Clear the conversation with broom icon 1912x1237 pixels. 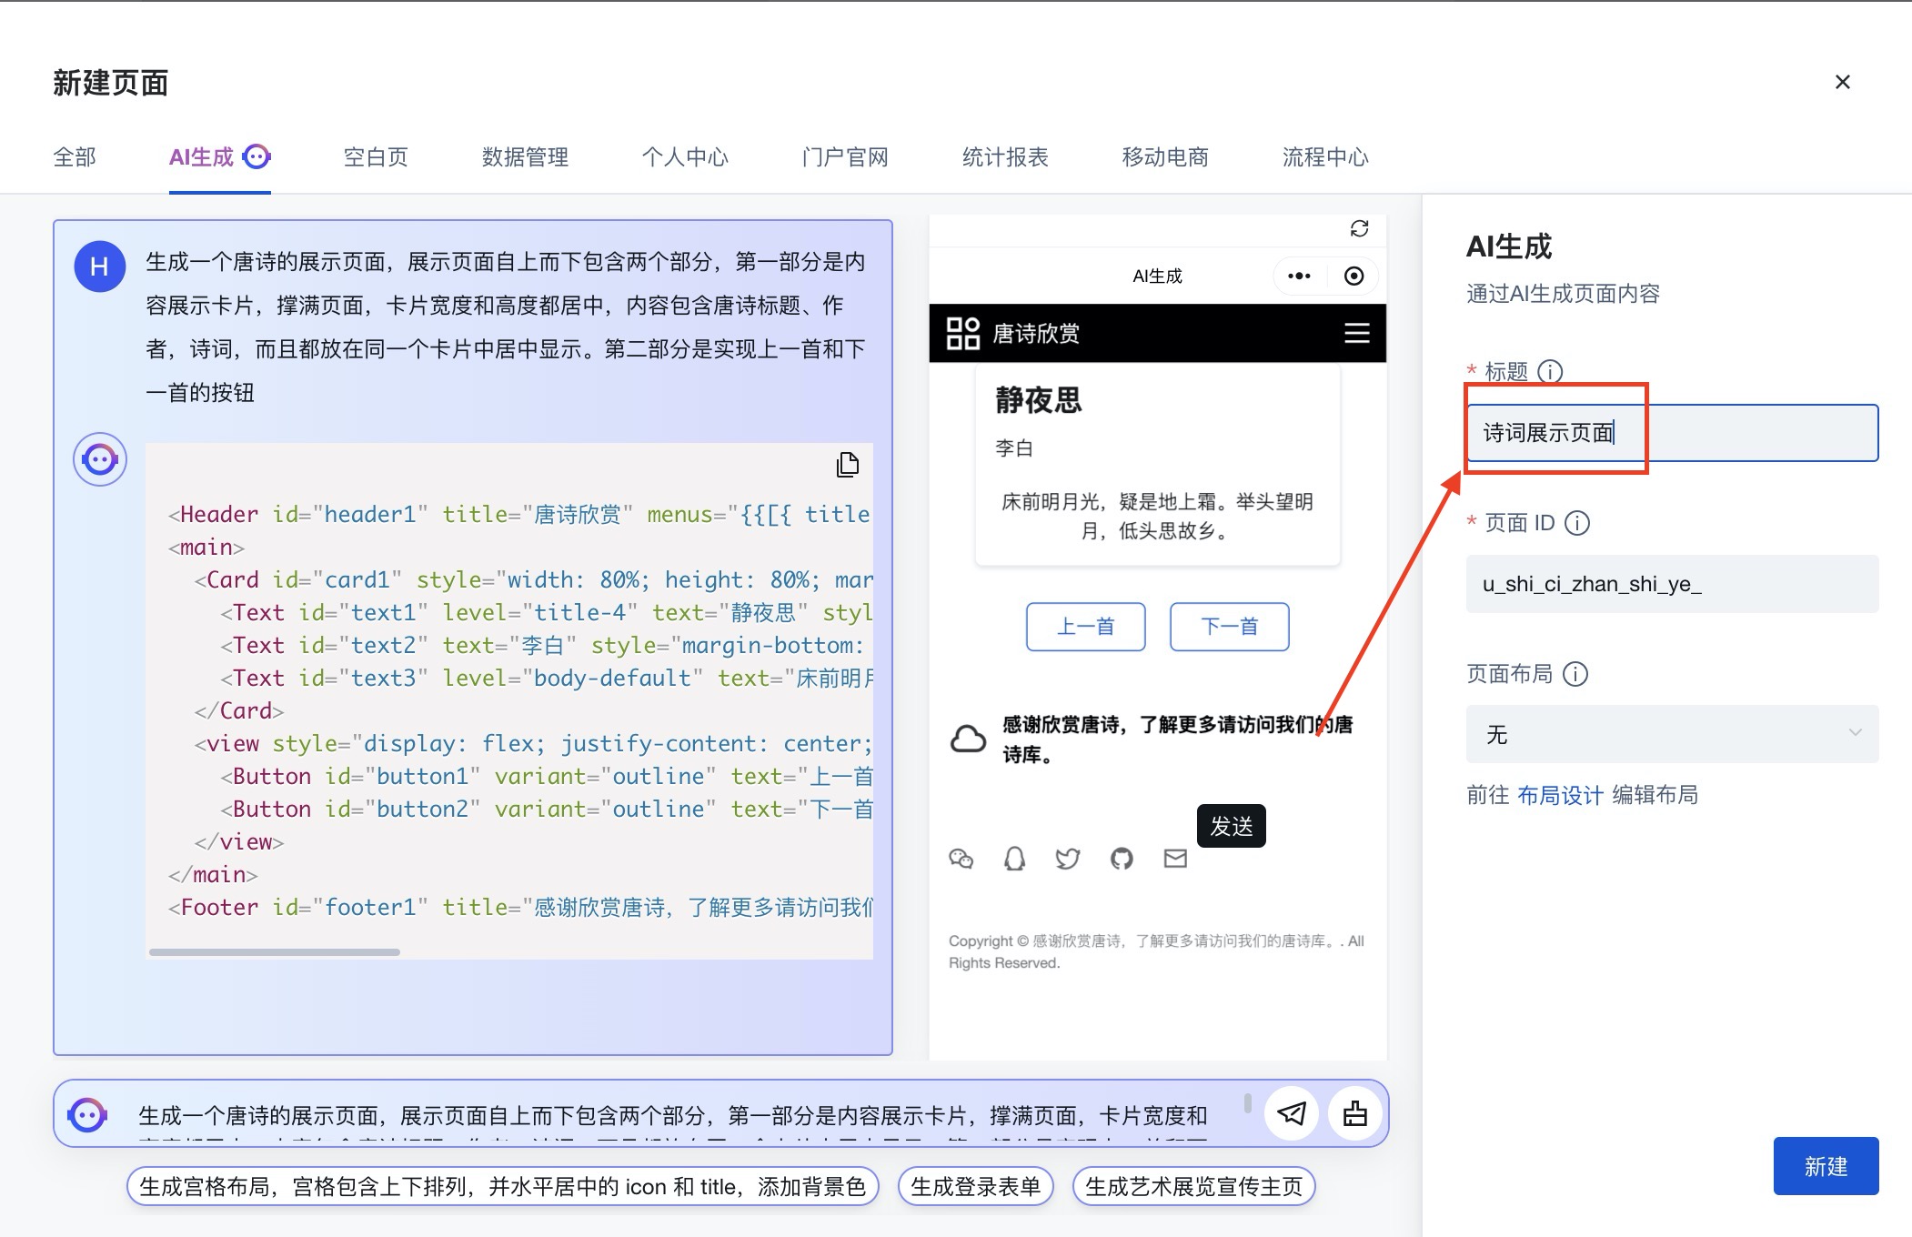(1355, 1112)
